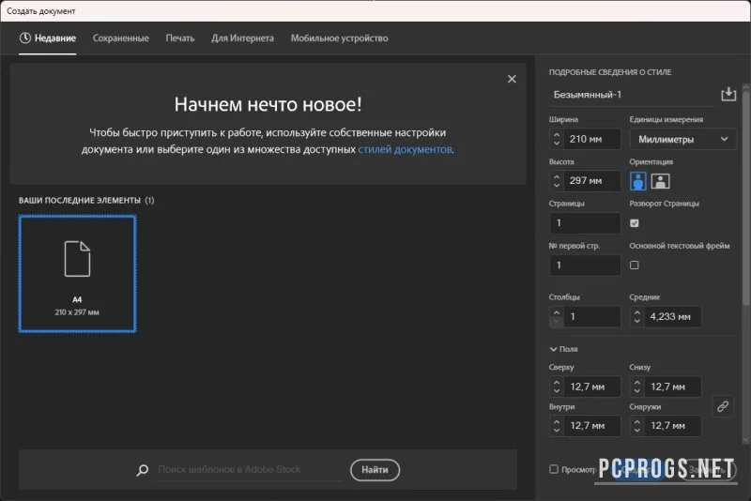
Task: Toggle the Разворот Страницы checkbox
Action: 635,223
